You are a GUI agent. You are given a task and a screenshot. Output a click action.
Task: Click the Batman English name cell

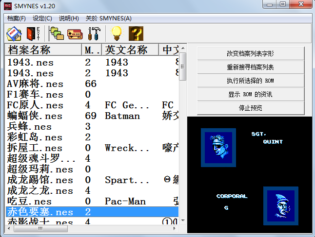[122, 116]
